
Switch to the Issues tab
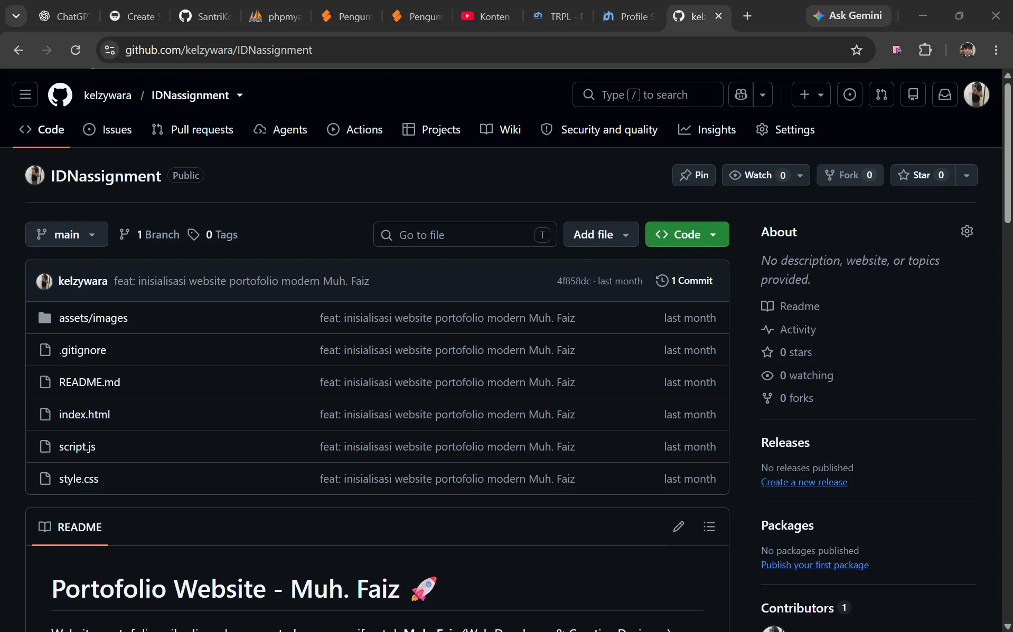(108, 130)
